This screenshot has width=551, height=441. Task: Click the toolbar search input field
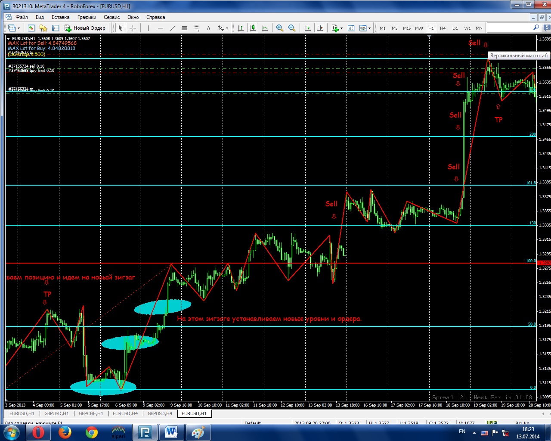[509, 28]
